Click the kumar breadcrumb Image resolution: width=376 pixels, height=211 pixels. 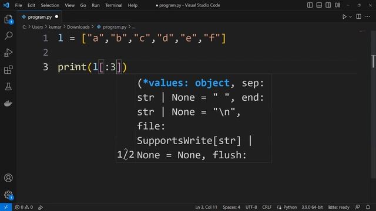coord(55,27)
